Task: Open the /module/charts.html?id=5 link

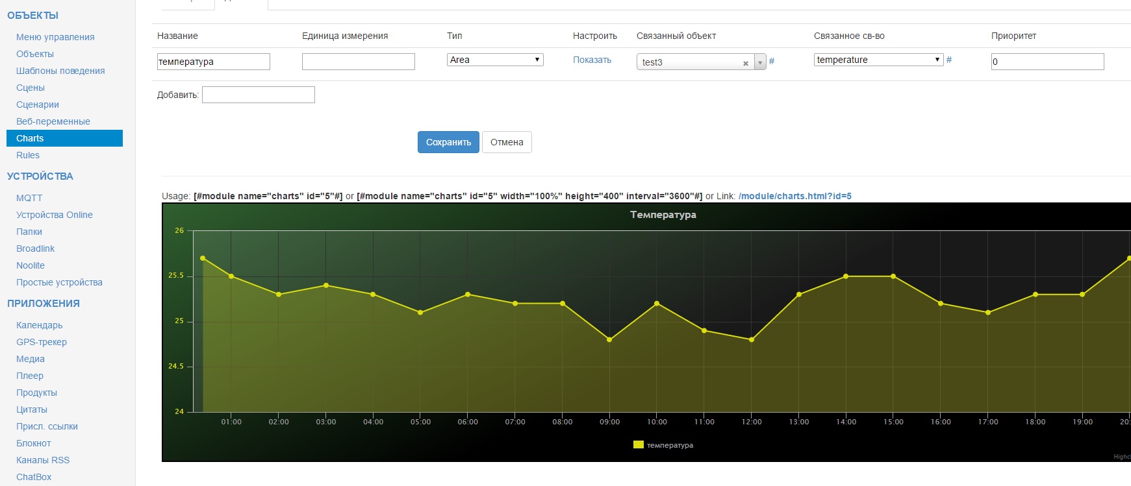Action: point(794,196)
